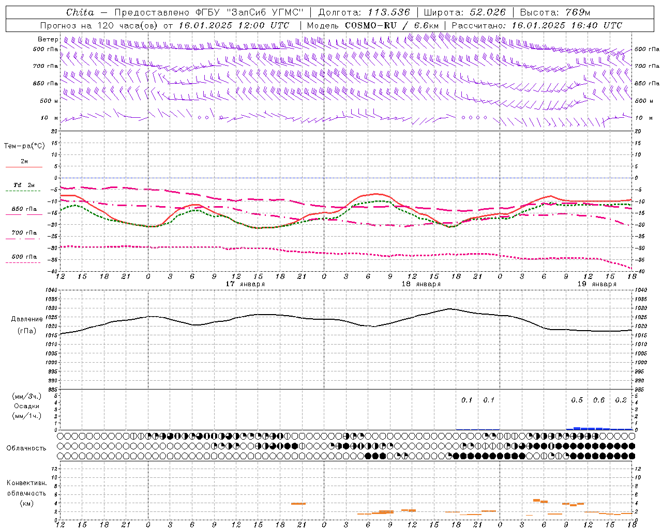The width and height of the screenshot is (662, 529).
Task: Click the "Тем-ра(°C)" axis title
Action: [x=24, y=146]
